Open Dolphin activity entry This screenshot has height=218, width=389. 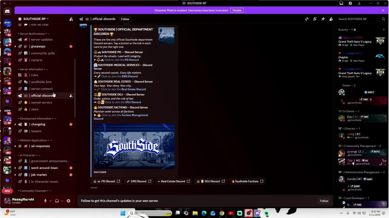click(x=362, y=57)
